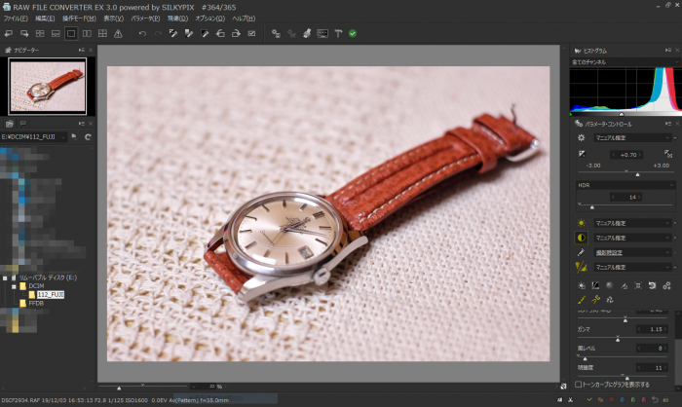The image size is (682, 407).
Task: Open the Option (O) menu
Action: (x=210, y=18)
